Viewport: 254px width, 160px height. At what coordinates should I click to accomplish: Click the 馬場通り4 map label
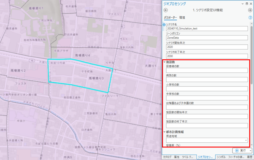click(x=82, y=56)
